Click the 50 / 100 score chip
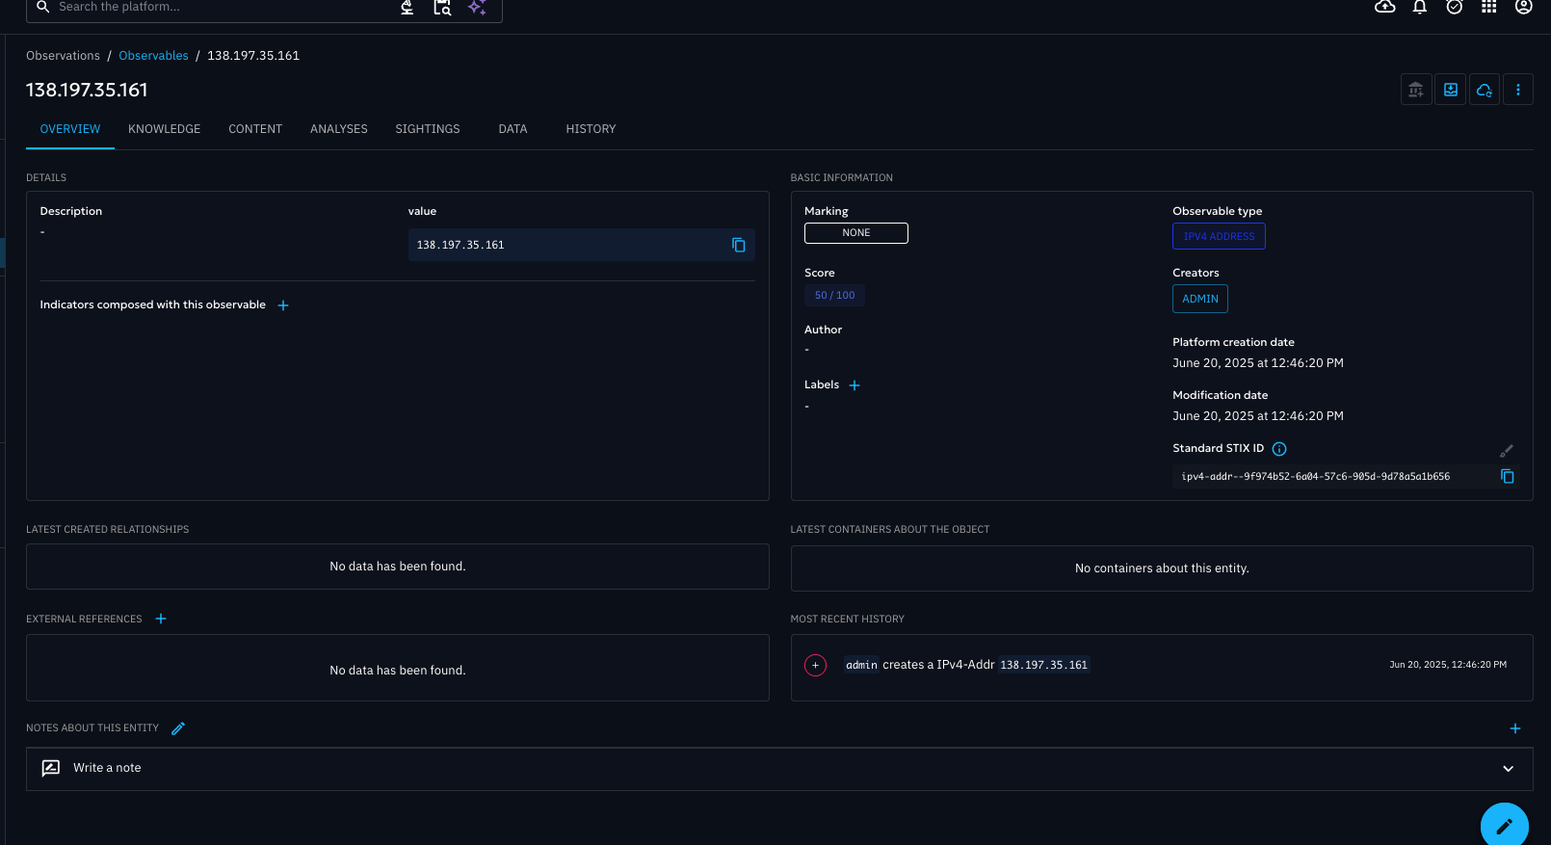The width and height of the screenshot is (1551, 845). (x=834, y=296)
